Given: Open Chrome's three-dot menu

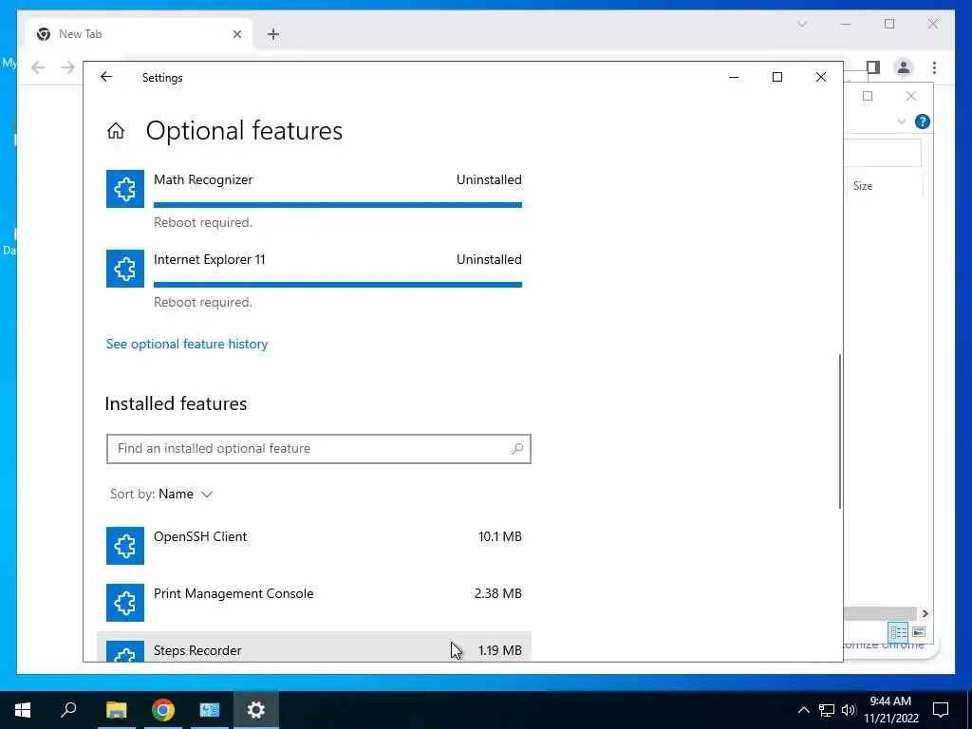Looking at the screenshot, I should coord(934,67).
